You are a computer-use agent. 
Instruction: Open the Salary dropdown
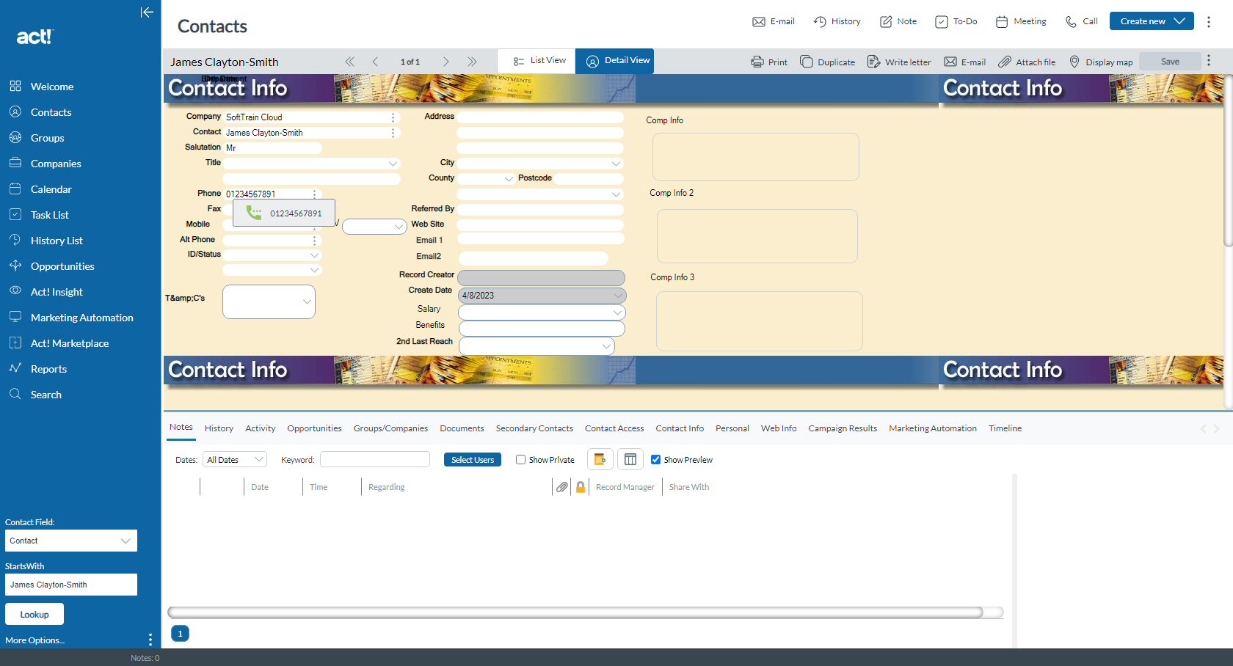pyautogui.click(x=617, y=312)
